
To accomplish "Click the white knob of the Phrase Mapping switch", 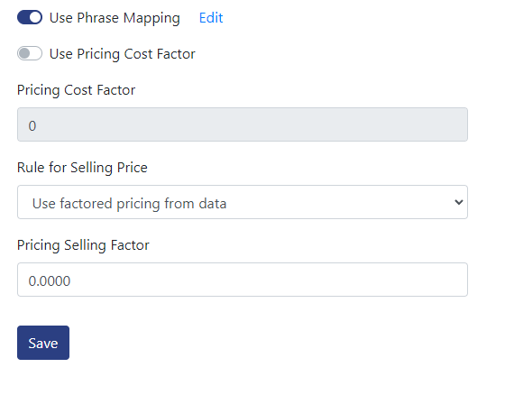I will pos(35,17).
